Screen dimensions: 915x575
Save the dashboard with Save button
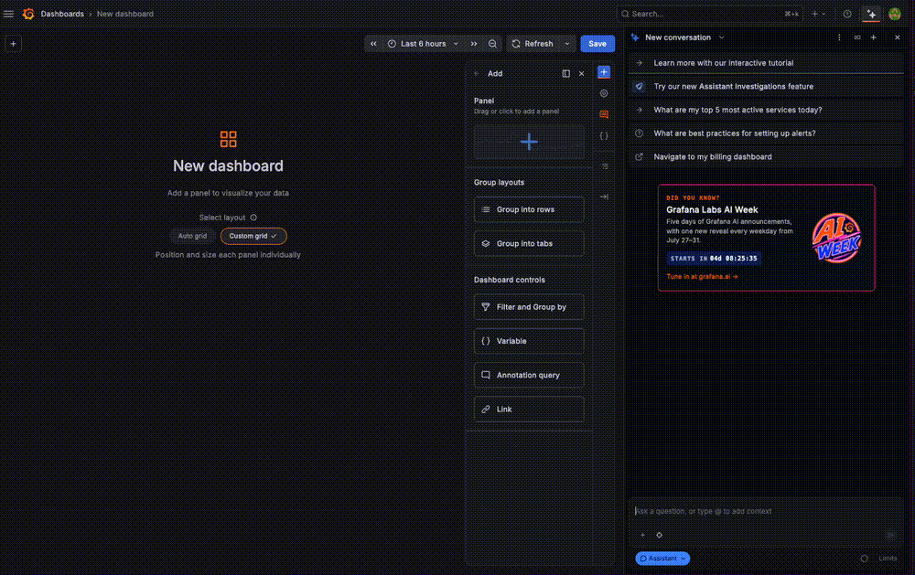pos(597,44)
